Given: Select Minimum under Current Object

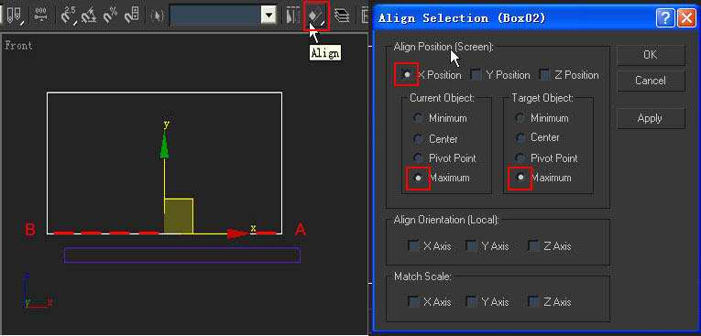Looking at the screenshot, I should point(419,118).
